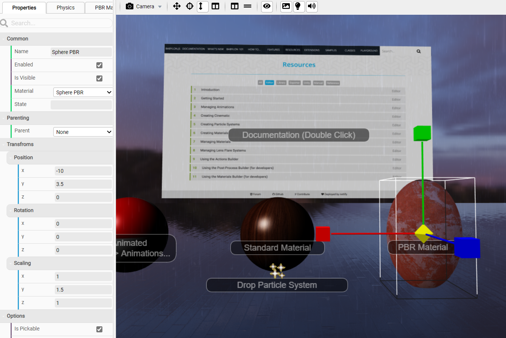Uncheck the Is Pickable option
This screenshot has width=506, height=338.
(99, 329)
